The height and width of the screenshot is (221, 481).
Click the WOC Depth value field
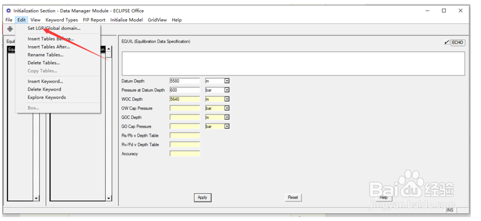185,99
